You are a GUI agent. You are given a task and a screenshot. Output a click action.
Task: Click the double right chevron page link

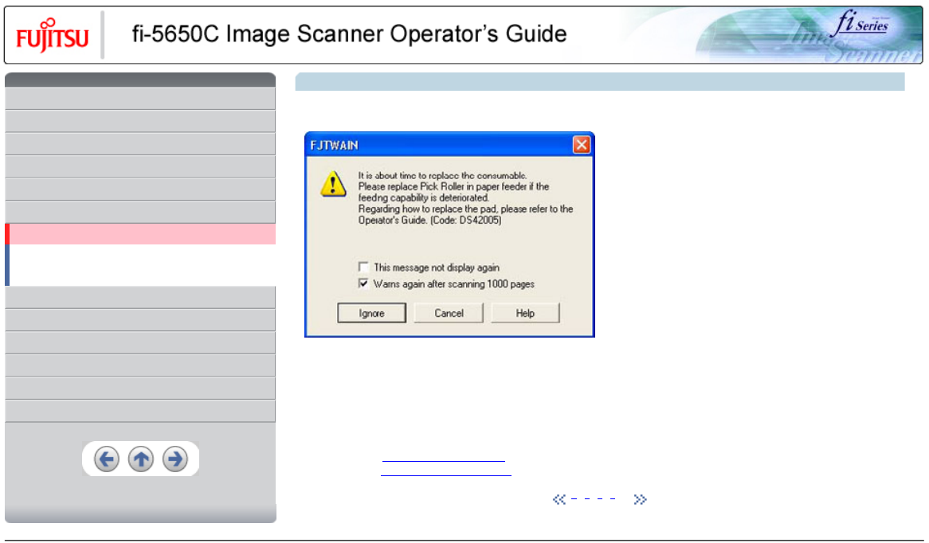click(640, 499)
